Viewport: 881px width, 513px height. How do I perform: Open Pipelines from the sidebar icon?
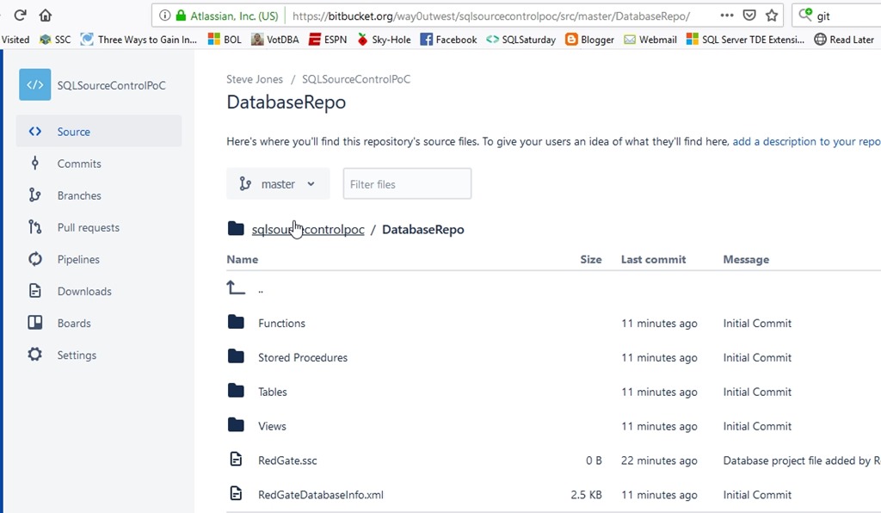[x=35, y=259]
